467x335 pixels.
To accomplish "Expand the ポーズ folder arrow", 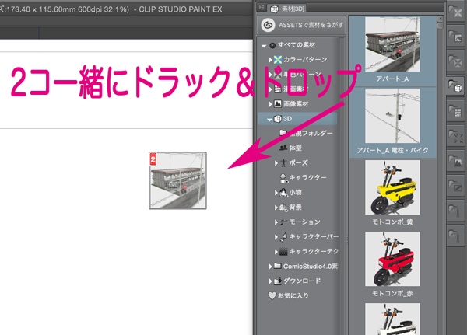I will point(276,163).
